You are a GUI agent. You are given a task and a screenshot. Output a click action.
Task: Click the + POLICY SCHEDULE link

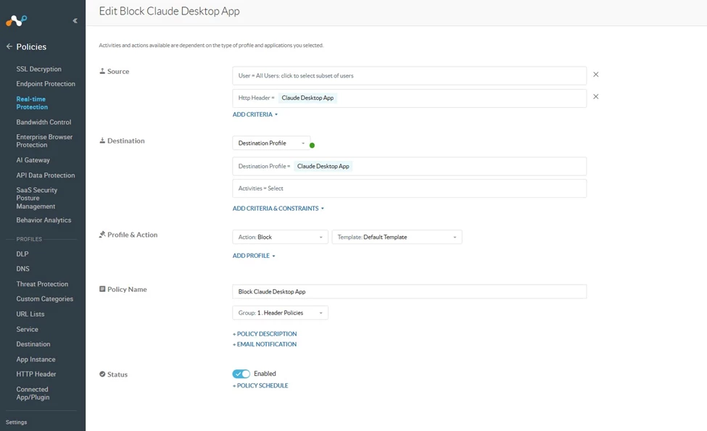pyautogui.click(x=260, y=385)
